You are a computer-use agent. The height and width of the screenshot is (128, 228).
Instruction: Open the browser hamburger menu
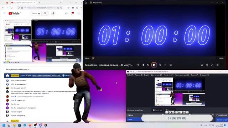click(81, 7)
